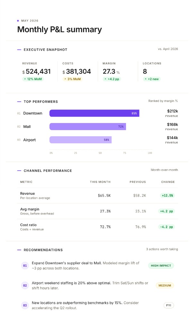This screenshot has height=329, width=194.
Task: Select the Cost ratio row label
Action: tap(32, 227)
